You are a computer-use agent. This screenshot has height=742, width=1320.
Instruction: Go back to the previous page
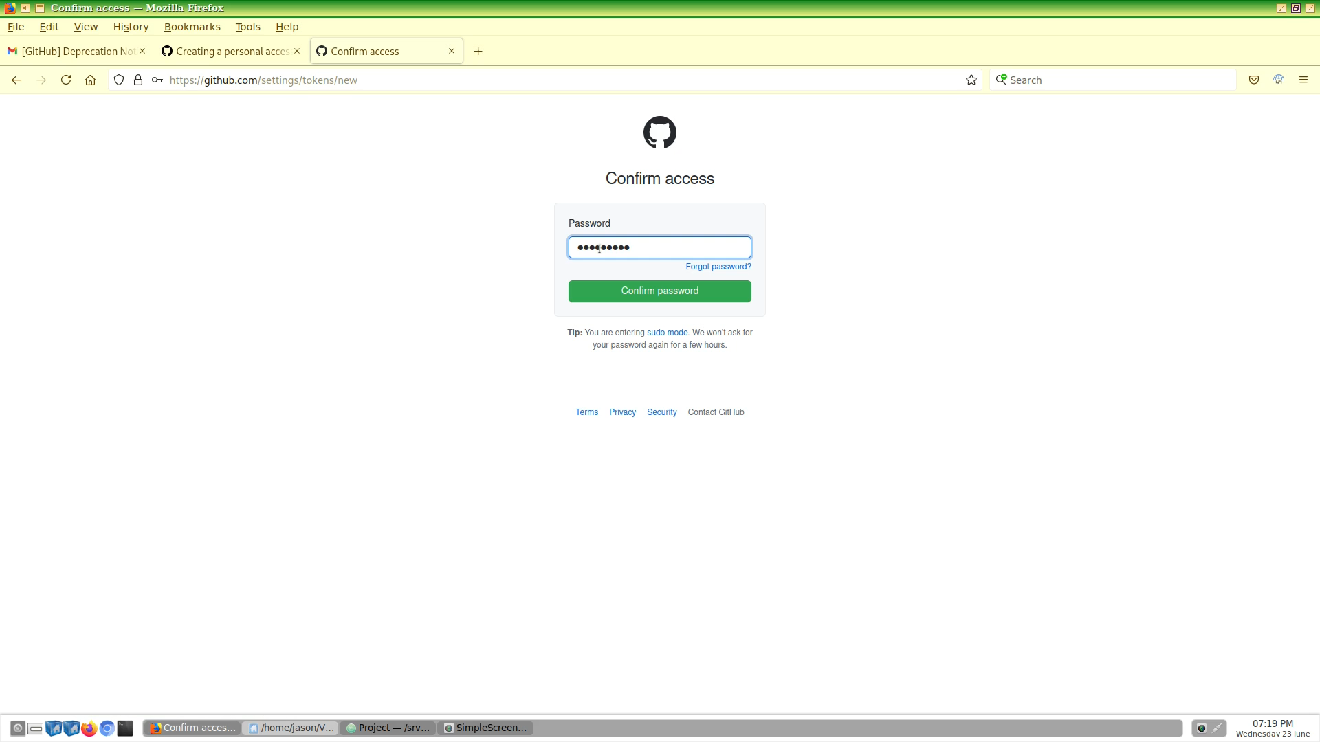coord(16,80)
